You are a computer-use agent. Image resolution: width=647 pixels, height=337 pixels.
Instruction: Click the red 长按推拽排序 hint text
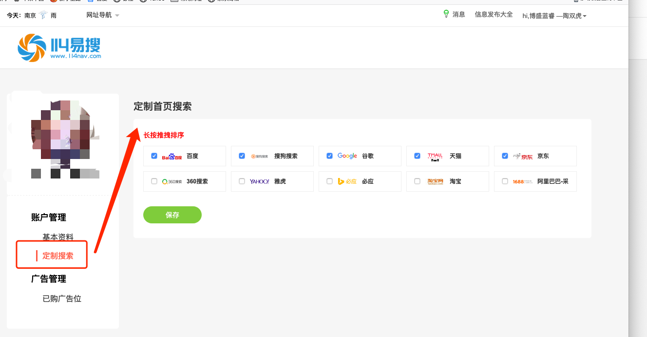tap(164, 135)
